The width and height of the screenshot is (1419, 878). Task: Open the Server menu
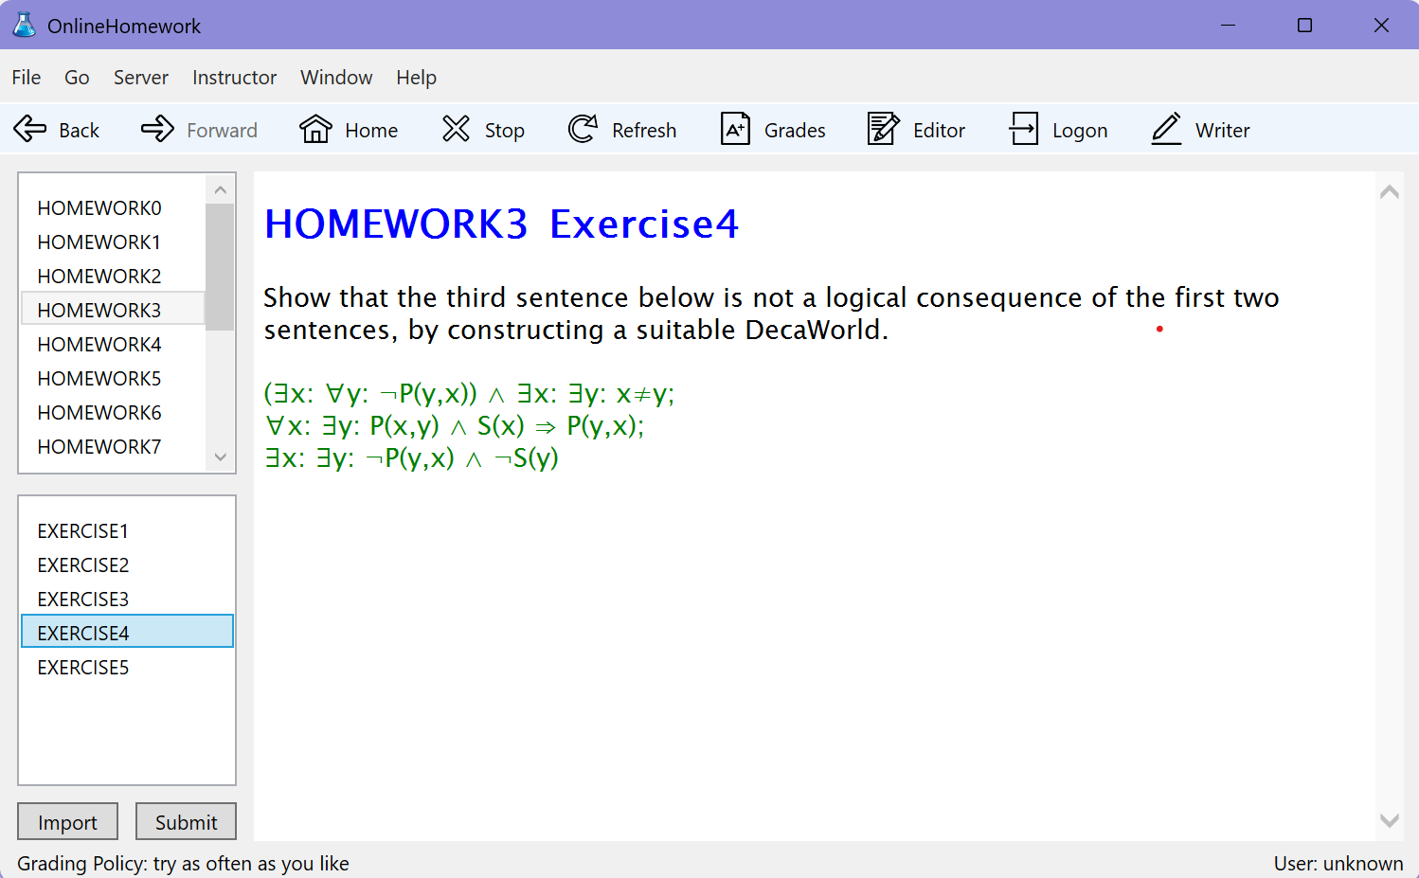pos(140,78)
